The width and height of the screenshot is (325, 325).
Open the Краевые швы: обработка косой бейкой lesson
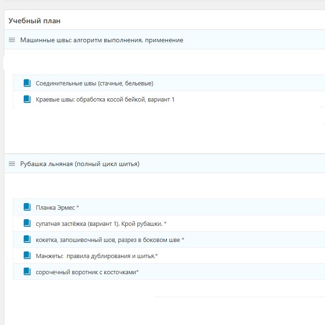click(105, 99)
